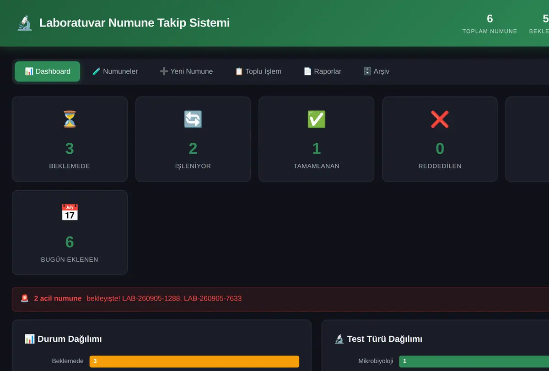The height and width of the screenshot is (371, 549).
Task: Click the number 3 on Beklemede card
Action: 70,148
